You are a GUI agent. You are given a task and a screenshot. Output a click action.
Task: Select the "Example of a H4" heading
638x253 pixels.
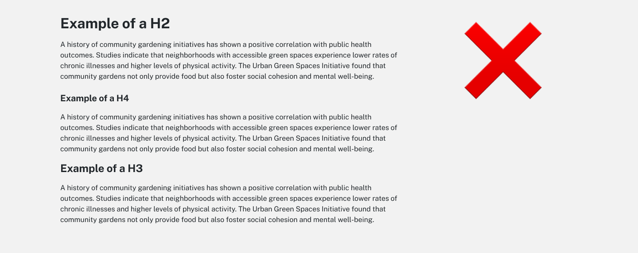[95, 98]
